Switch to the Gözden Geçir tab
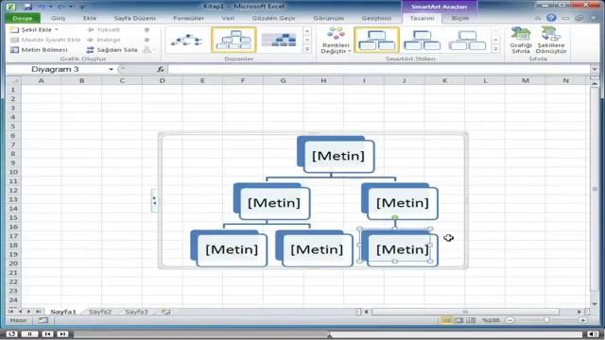Screen dimensions: 605x340 click(273, 18)
